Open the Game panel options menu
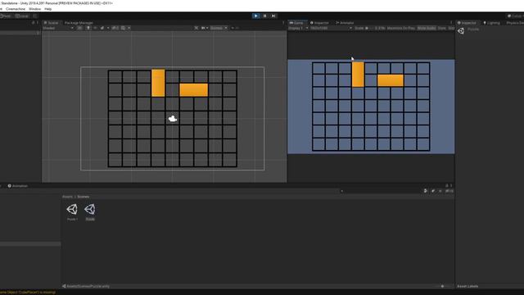 click(451, 23)
